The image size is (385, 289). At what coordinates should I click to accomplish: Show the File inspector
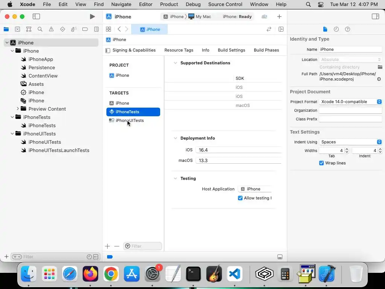(x=325, y=29)
